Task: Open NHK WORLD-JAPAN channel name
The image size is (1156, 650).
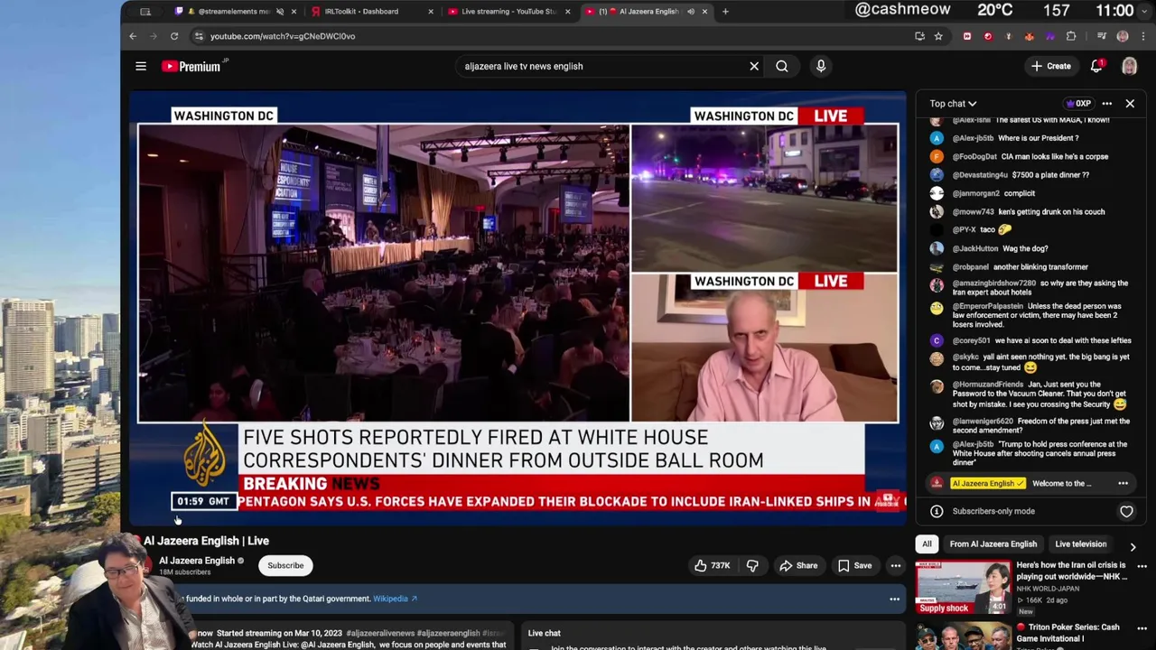Action: click(x=1048, y=589)
